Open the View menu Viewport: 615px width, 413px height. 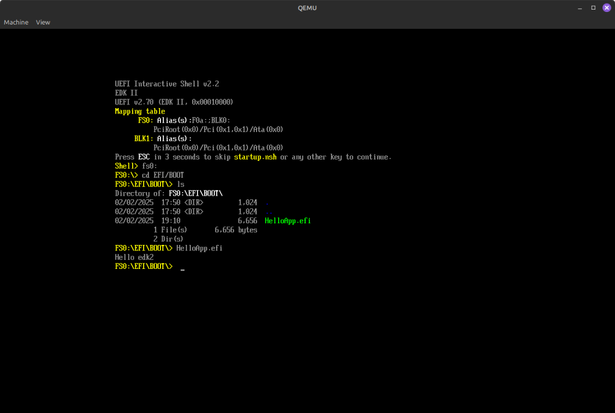(x=43, y=22)
